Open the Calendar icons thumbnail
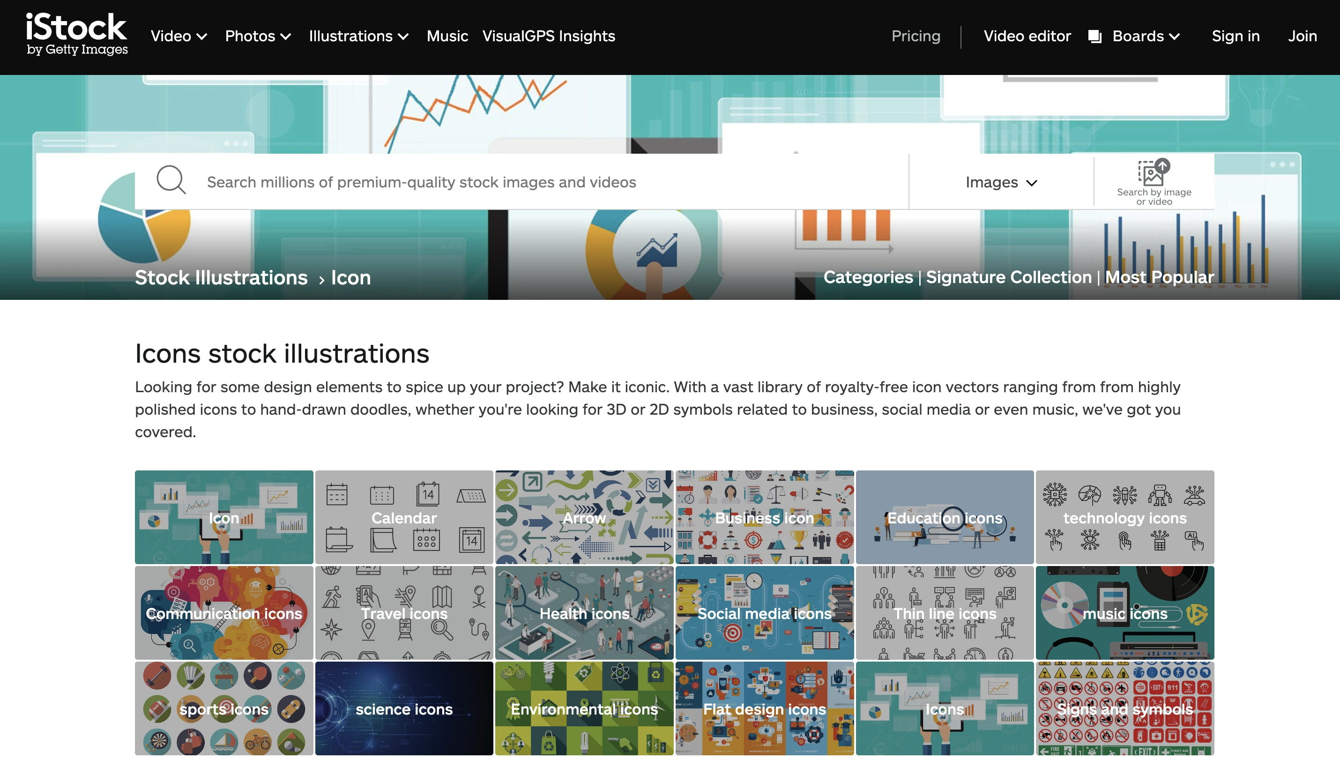Image resolution: width=1340 pixels, height=760 pixels. (x=404, y=517)
